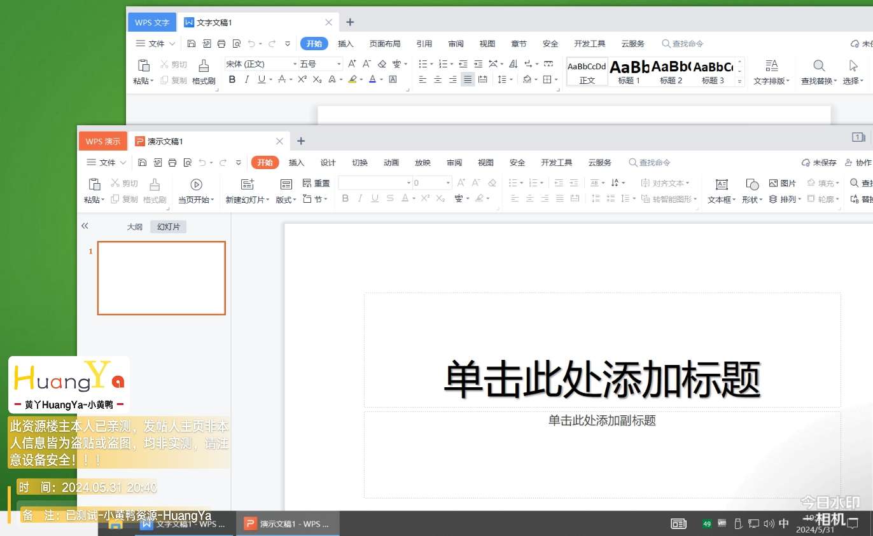Switch to 大纲 (outline) pane tab
873x536 pixels.
point(134,227)
